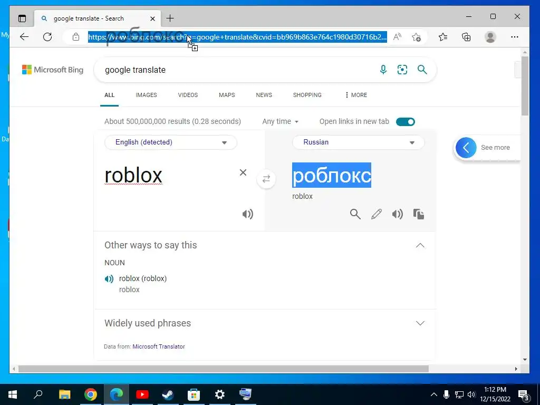Play audio for Russian translation
Image resolution: width=540 pixels, height=405 pixels.
pos(398,214)
